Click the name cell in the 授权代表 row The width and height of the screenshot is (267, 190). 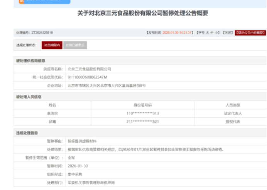coord(52,122)
